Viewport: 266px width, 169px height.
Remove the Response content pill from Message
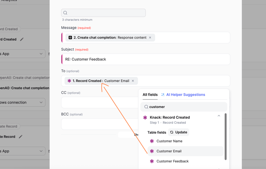coord(150,38)
